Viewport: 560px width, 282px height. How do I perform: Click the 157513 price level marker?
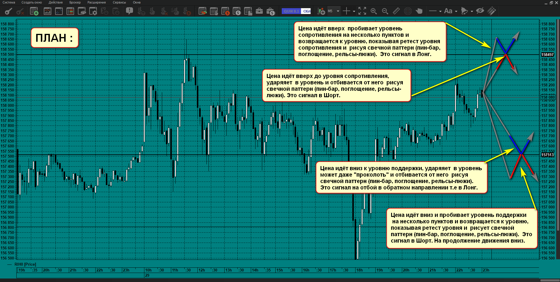click(x=547, y=155)
